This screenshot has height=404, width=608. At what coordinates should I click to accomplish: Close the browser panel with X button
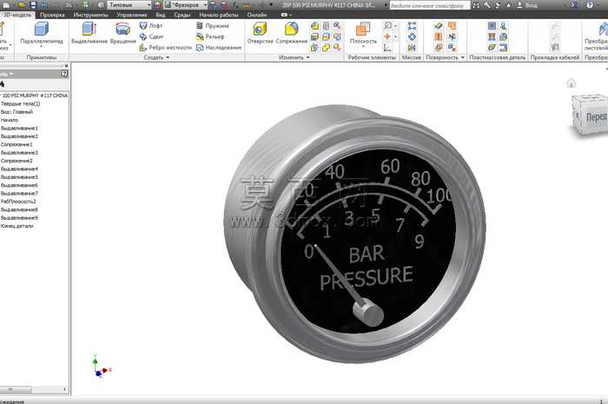point(66,66)
